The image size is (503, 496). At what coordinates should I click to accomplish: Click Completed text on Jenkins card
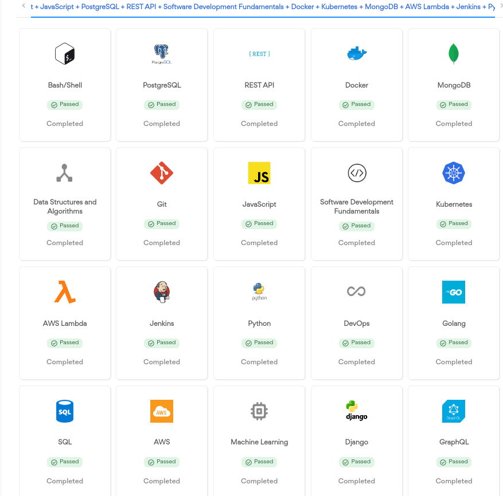(x=162, y=362)
